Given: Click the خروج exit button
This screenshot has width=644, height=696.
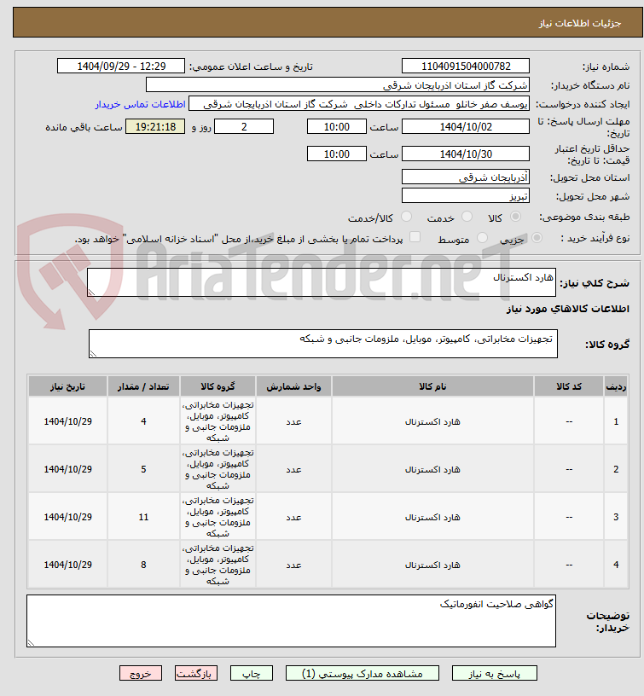Looking at the screenshot, I should (x=140, y=673).
